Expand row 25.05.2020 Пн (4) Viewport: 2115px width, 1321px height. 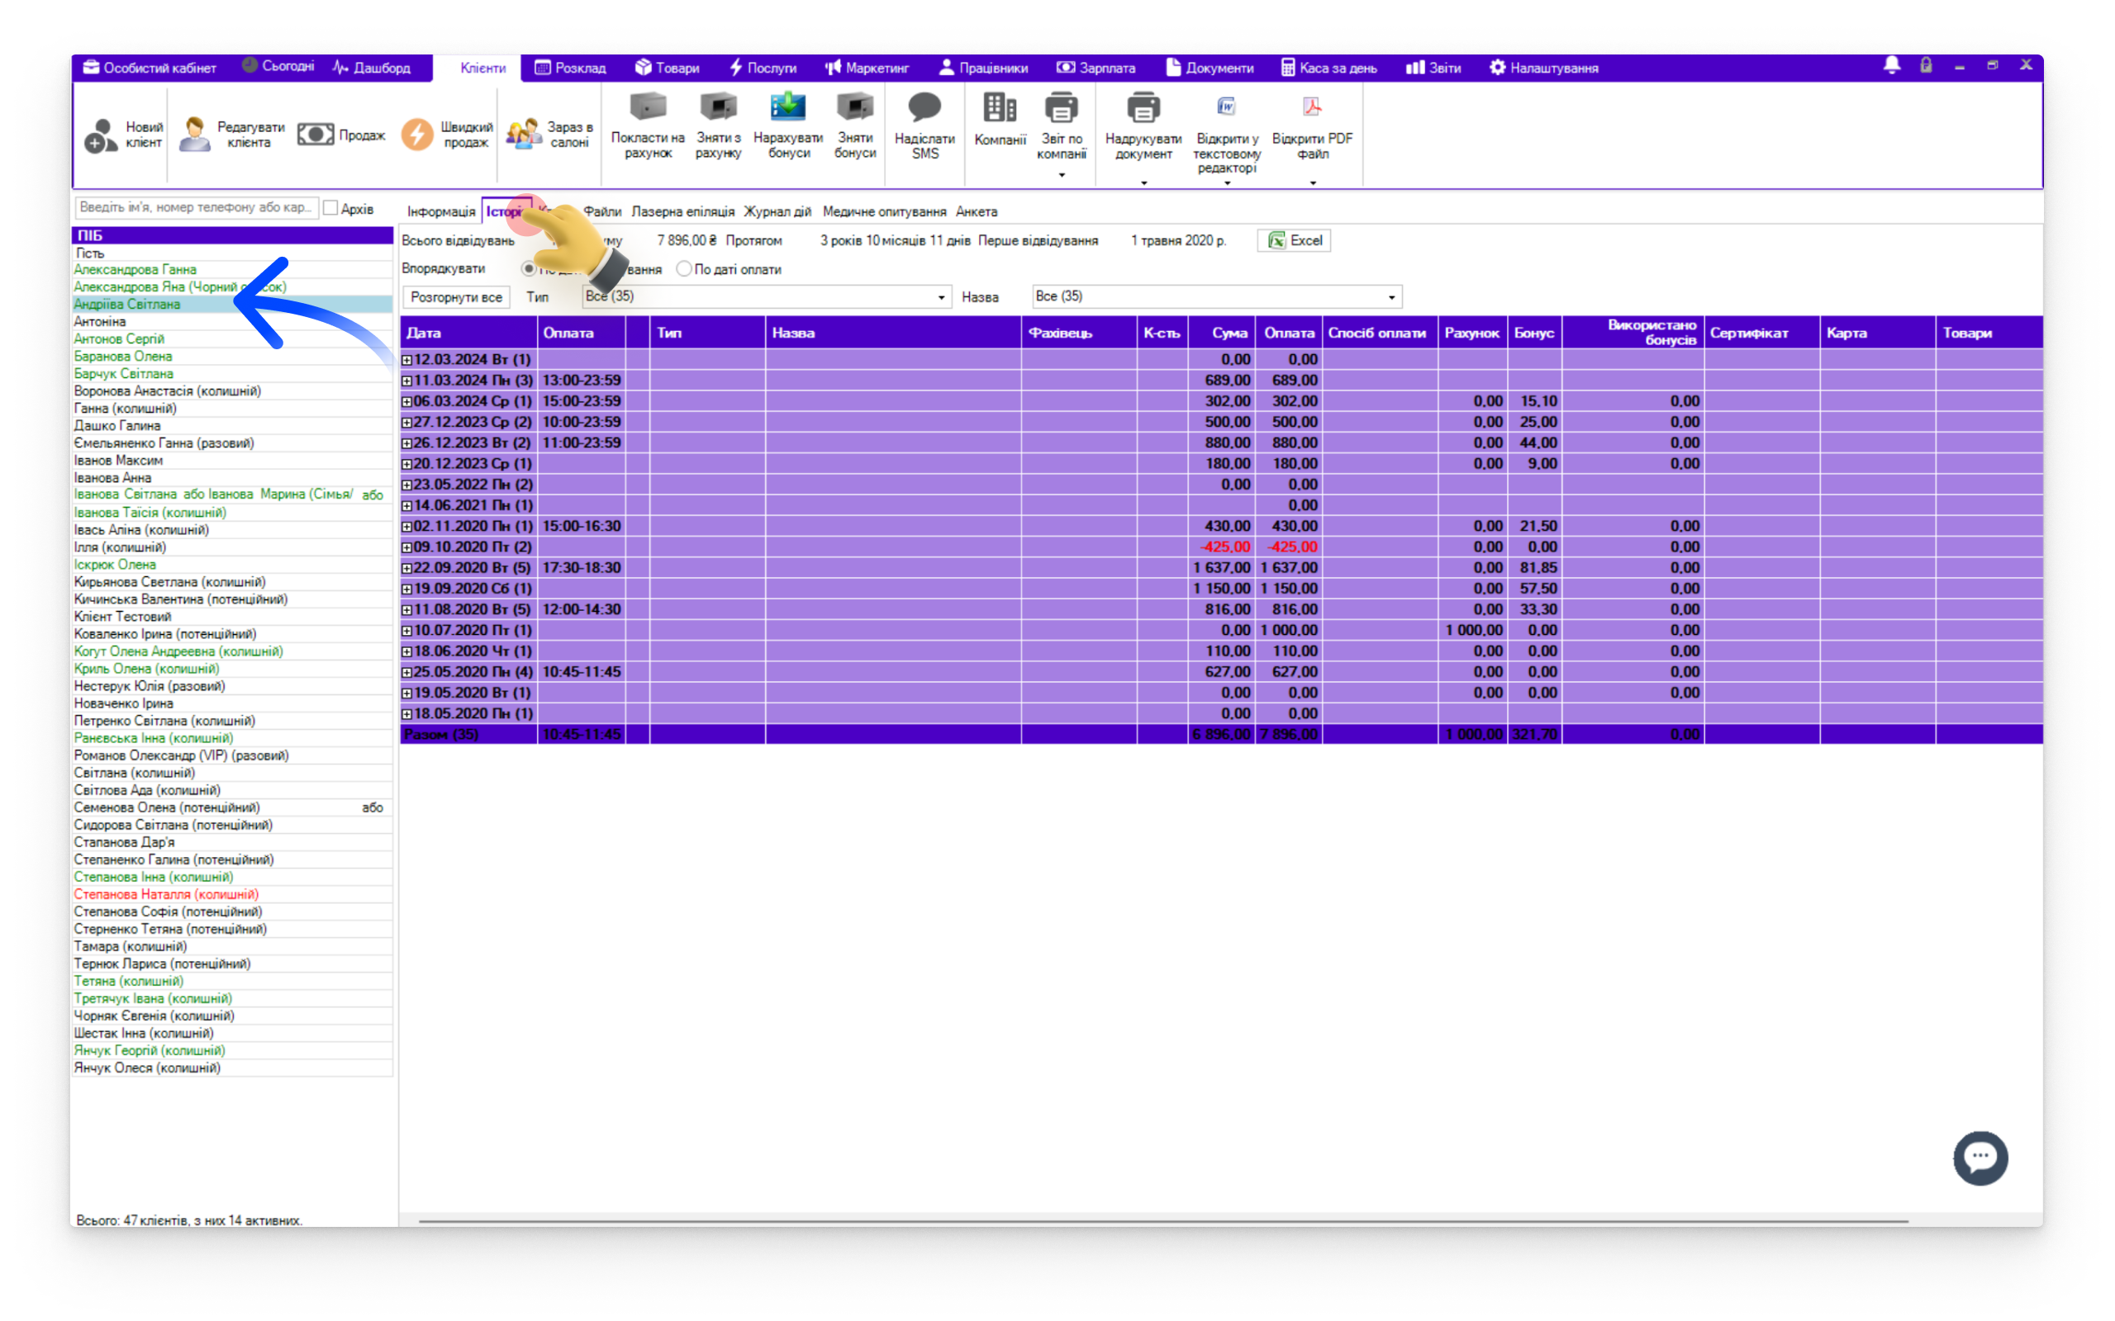click(406, 673)
